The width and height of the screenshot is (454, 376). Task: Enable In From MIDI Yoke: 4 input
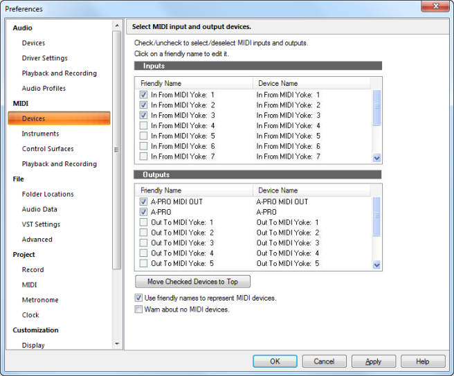[x=143, y=125]
